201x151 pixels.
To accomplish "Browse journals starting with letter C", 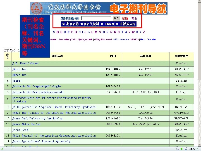I will coord(61,32).
